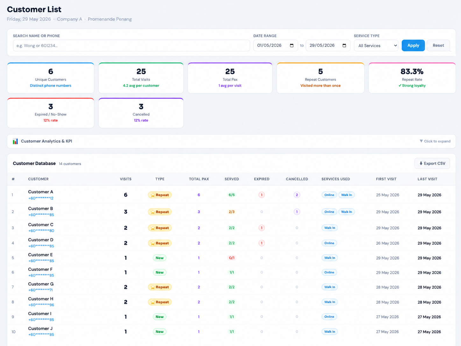Sort by the LAST VISIT column header
461x346 pixels.
point(427,179)
